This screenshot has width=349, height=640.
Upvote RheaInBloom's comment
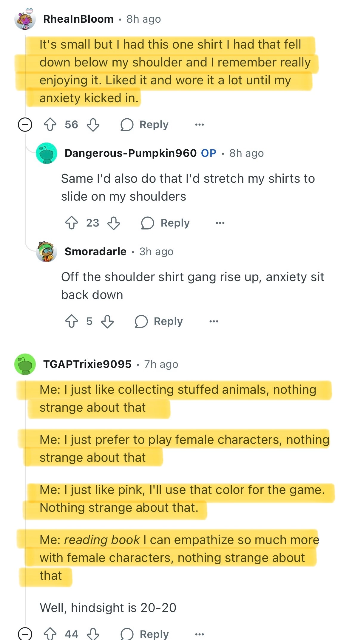coord(50,125)
